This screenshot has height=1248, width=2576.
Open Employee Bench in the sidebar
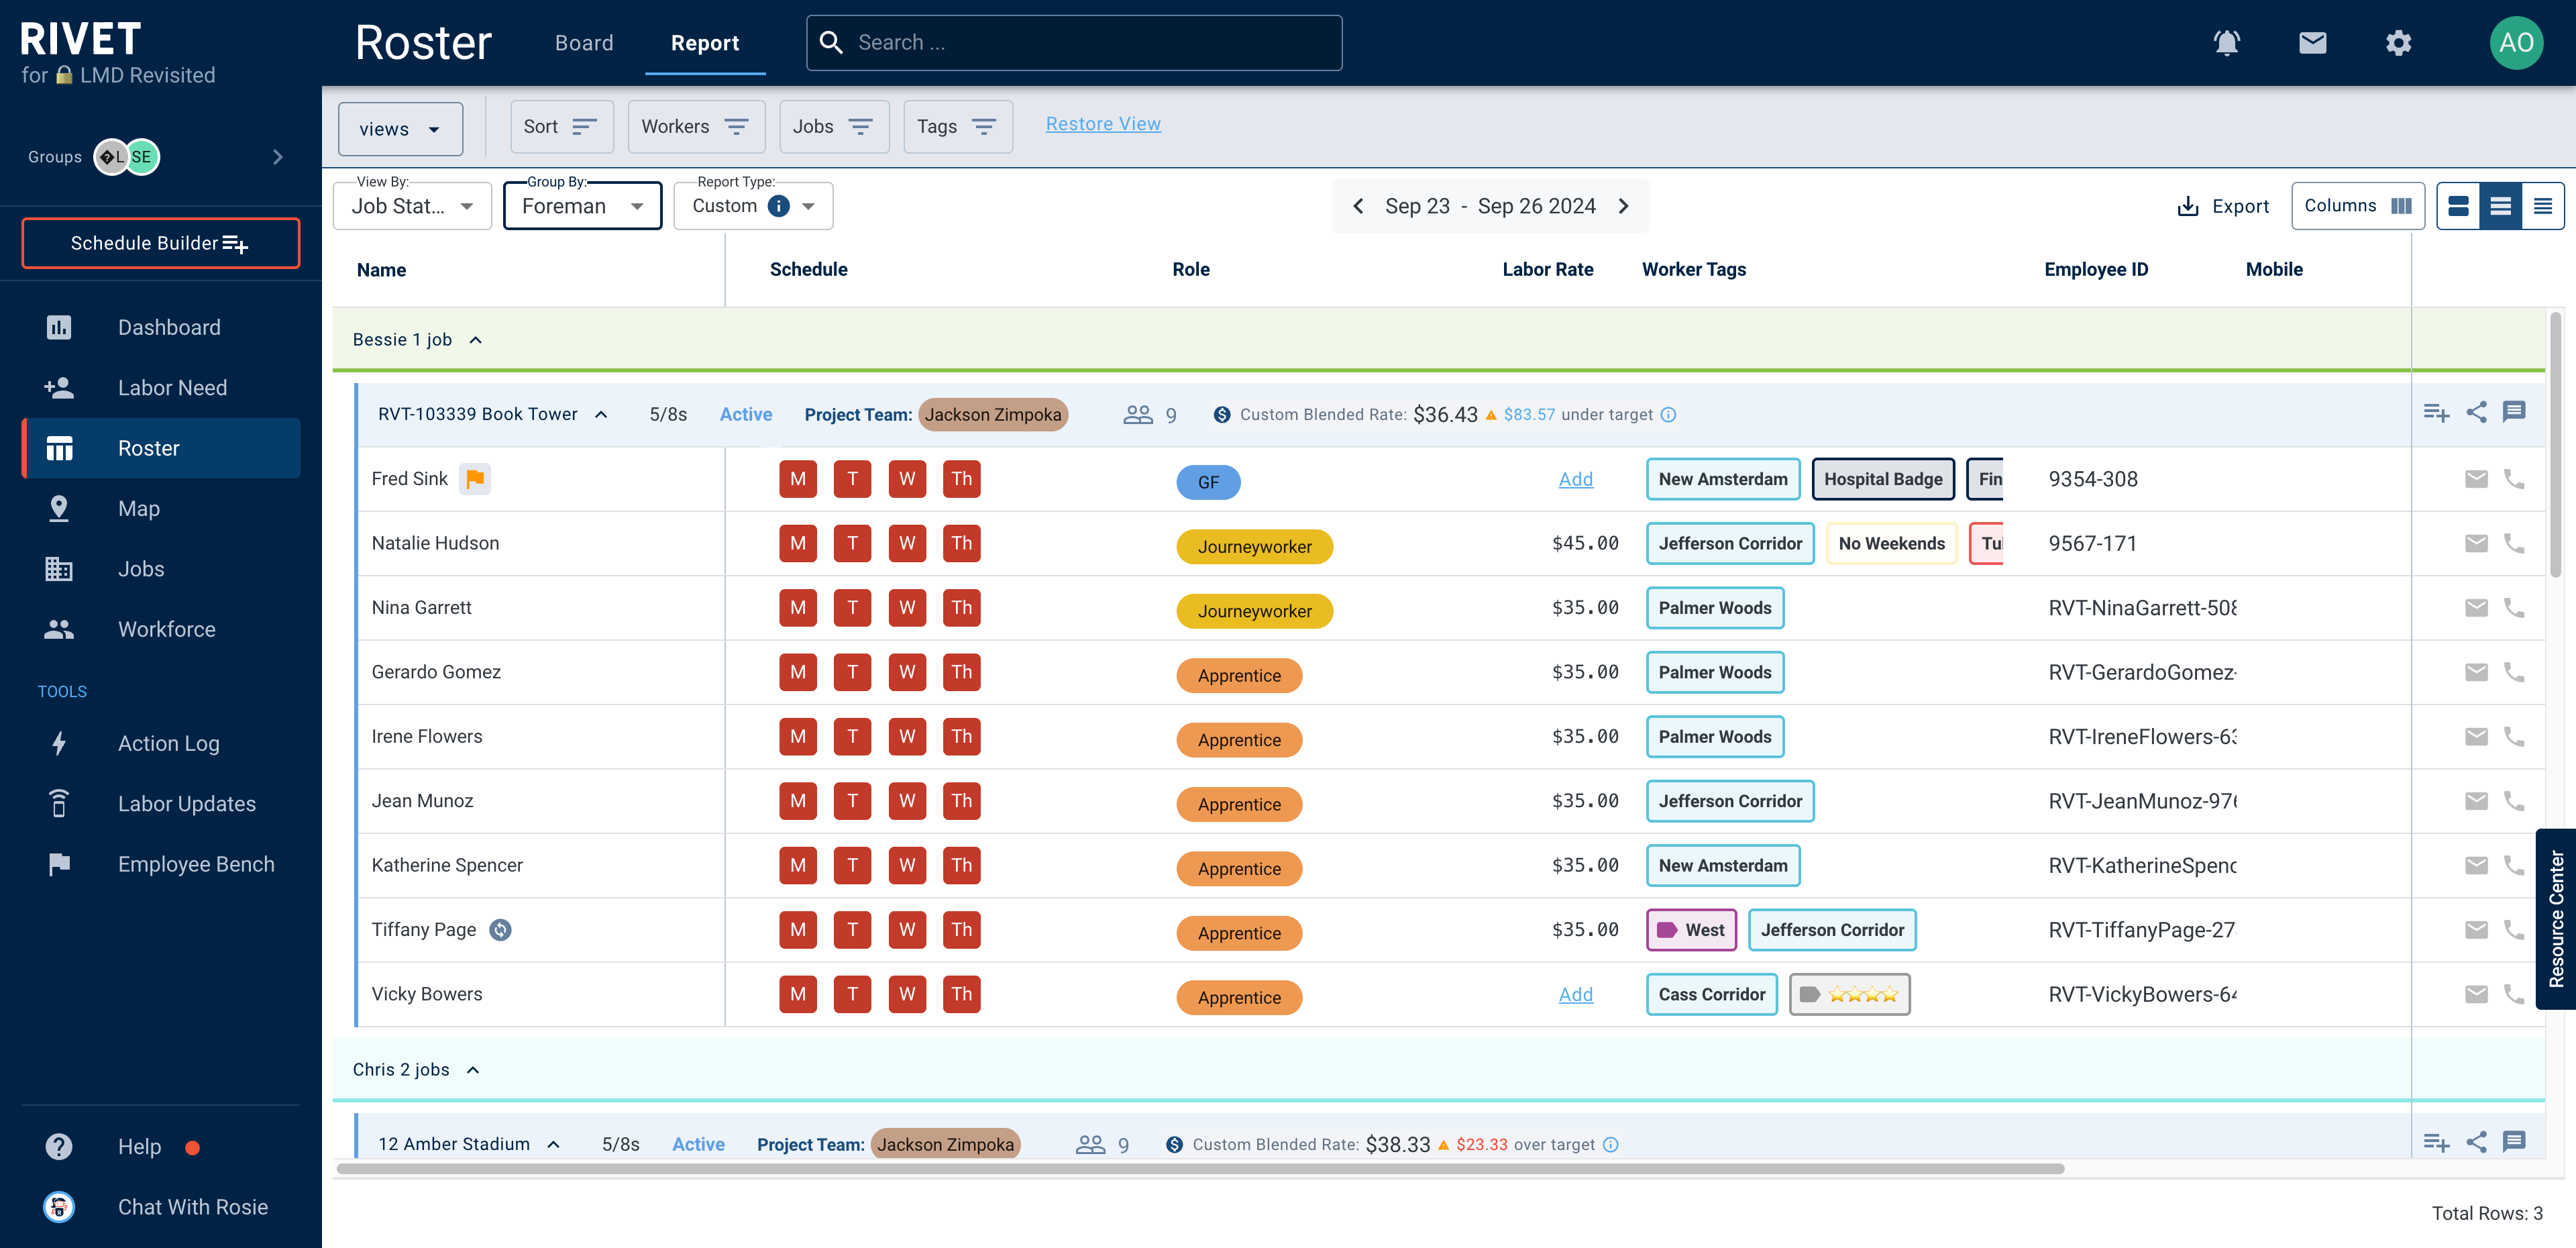pyautogui.click(x=161, y=864)
